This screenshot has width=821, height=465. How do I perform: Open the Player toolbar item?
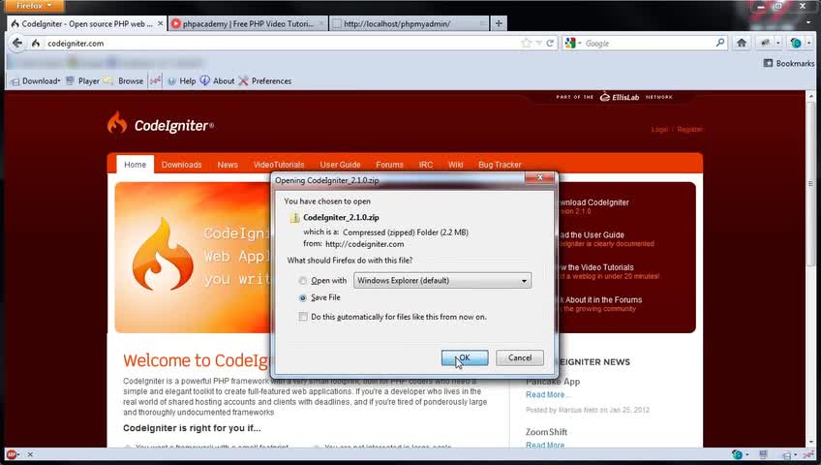tap(82, 81)
